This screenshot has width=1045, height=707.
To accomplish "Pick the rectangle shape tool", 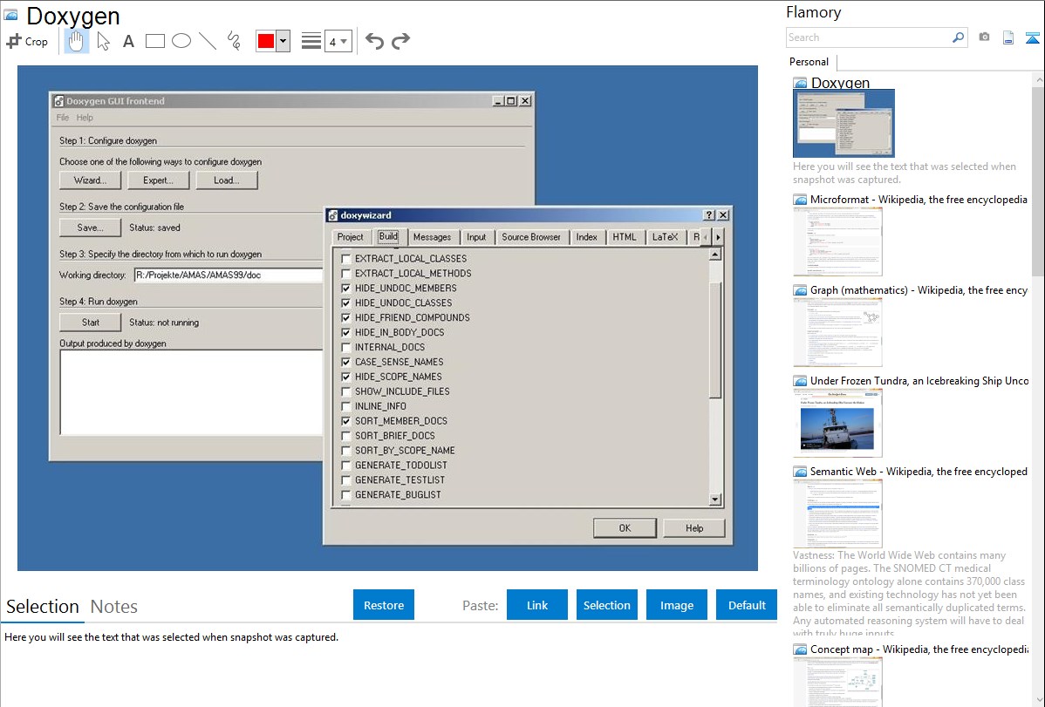I will [154, 41].
